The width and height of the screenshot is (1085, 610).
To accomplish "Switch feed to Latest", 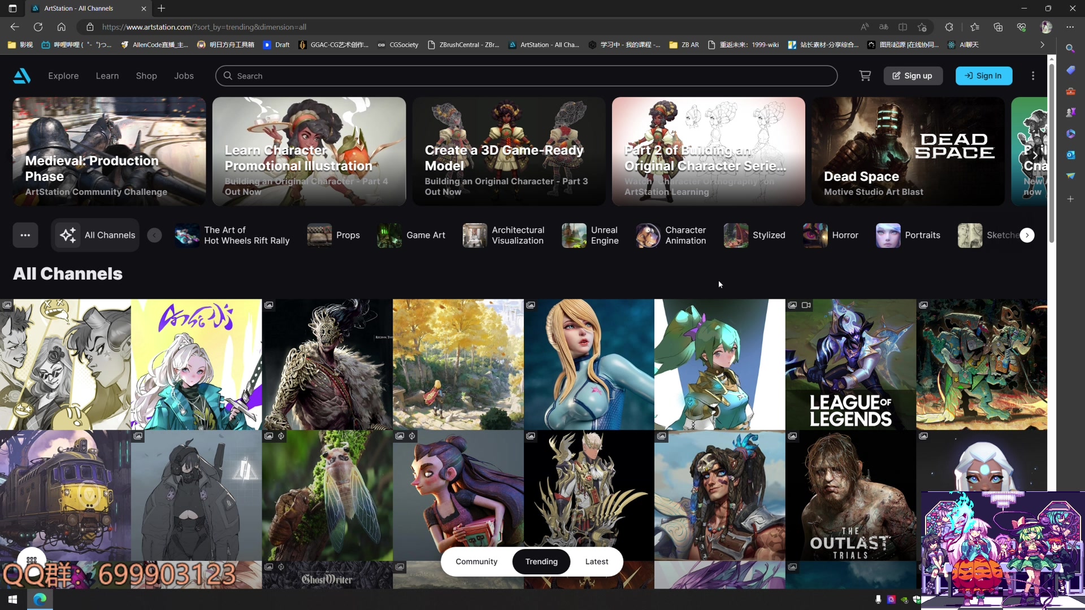I will (x=597, y=561).
